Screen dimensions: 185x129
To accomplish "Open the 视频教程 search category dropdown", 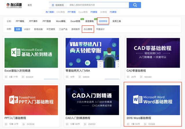I will (58, 5).
